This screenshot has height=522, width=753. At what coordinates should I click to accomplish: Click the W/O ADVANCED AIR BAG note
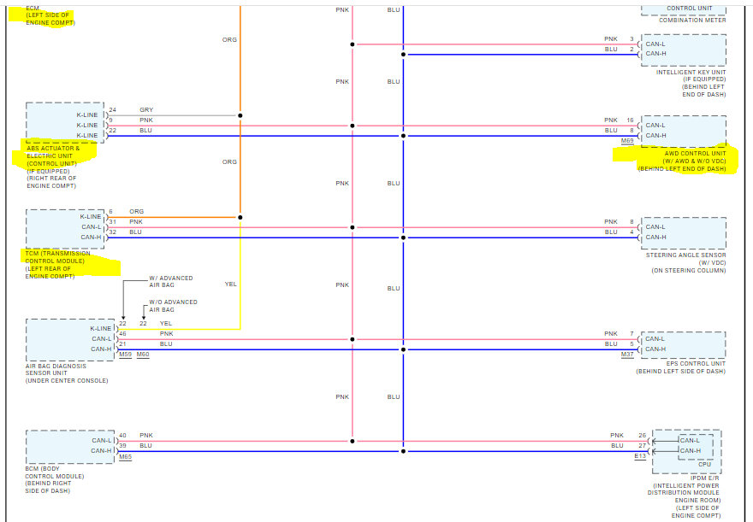tap(173, 306)
